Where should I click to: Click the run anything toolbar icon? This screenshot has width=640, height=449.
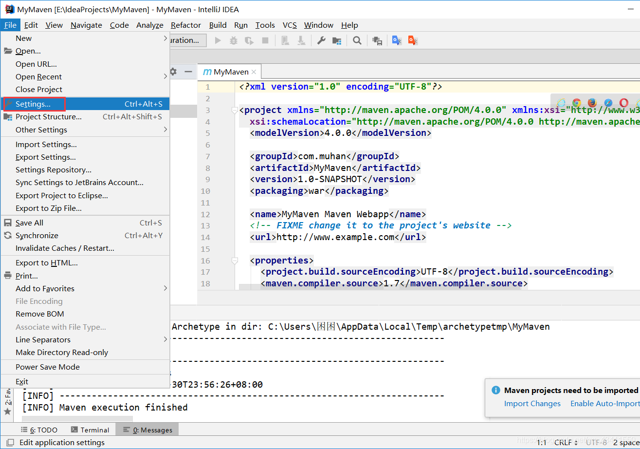[x=377, y=40]
